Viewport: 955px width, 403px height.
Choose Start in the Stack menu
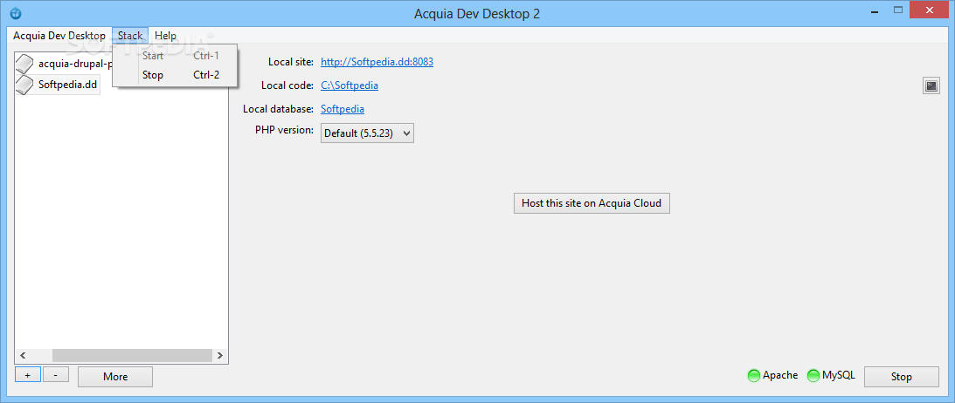pos(175,56)
